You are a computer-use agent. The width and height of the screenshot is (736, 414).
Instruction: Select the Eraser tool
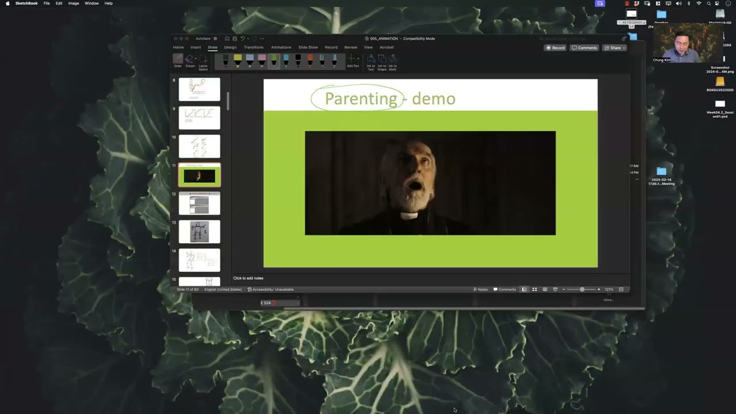pyautogui.click(x=189, y=61)
